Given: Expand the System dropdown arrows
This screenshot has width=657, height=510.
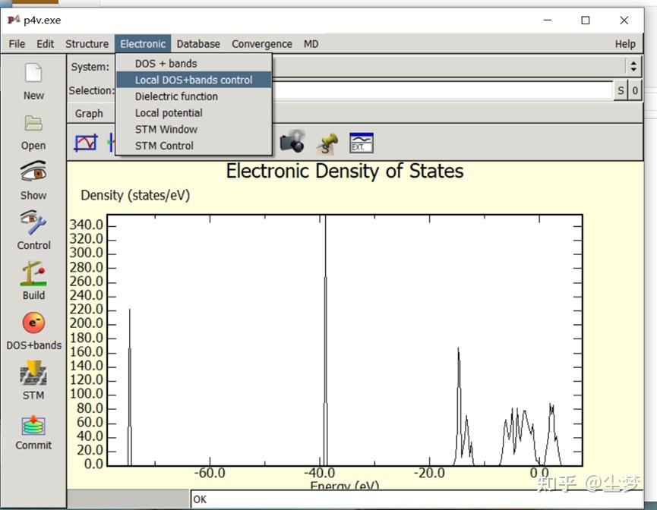Looking at the screenshot, I should (633, 67).
